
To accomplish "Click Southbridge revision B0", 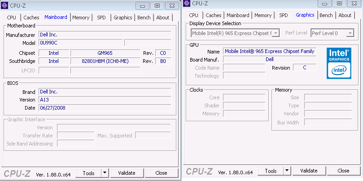I will point(163,61).
